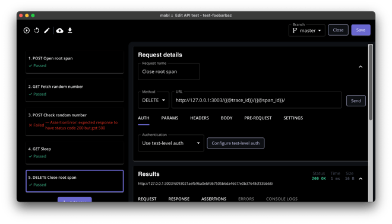Image resolution: width=392 pixels, height=224 pixels.
Task: Click the replay/refresh icon in toolbar
Action: tap(37, 30)
